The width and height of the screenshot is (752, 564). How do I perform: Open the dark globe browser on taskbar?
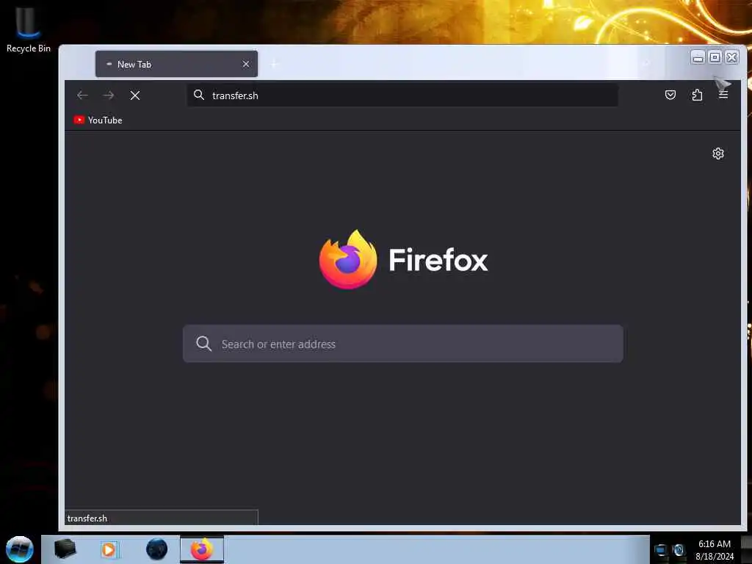pos(157,549)
